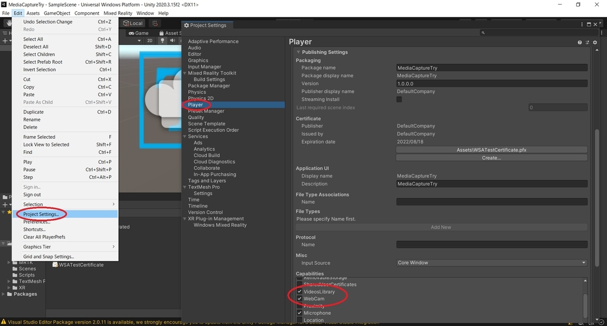Screen dimensions: 607x326
Task: Expand the Packages folder arrow
Action: coord(4,294)
